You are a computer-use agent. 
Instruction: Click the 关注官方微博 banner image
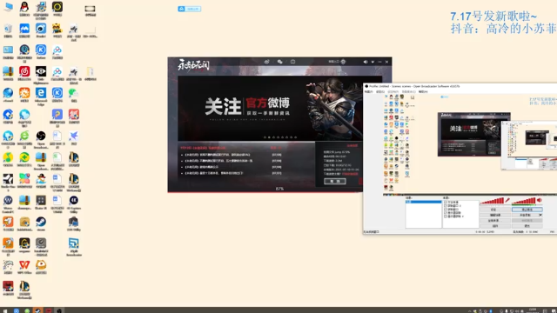pyautogui.click(x=280, y=108)
